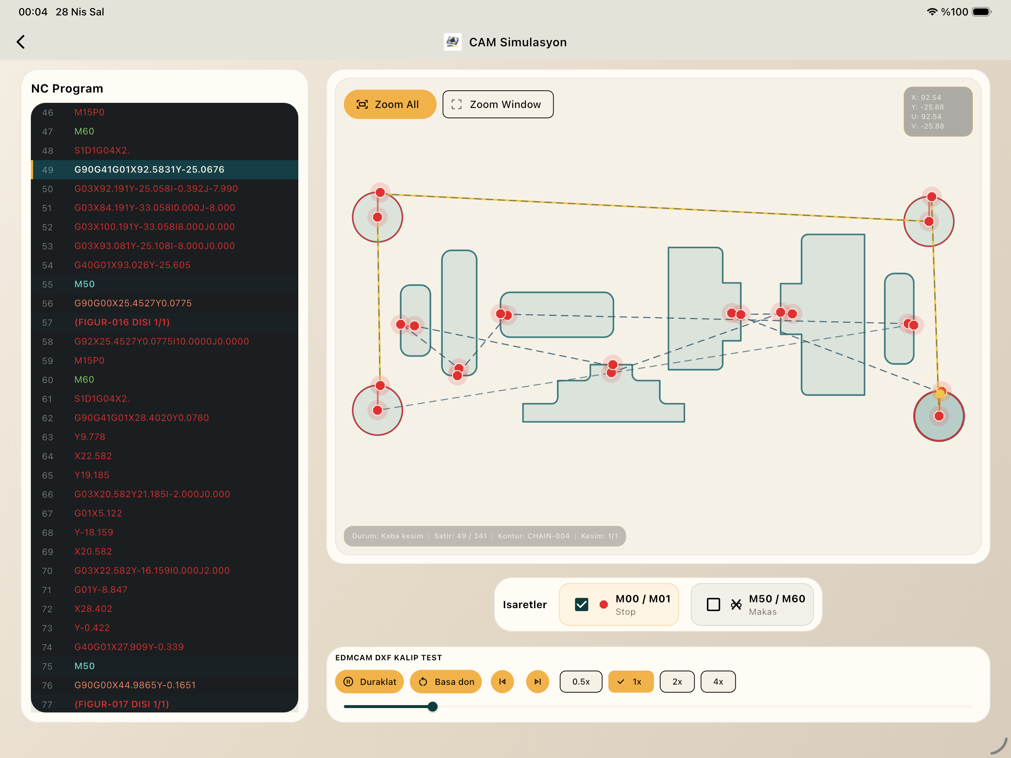1011x758 pixels.
Task: Click the simulation progress slider handle
Action: [432, 706]
